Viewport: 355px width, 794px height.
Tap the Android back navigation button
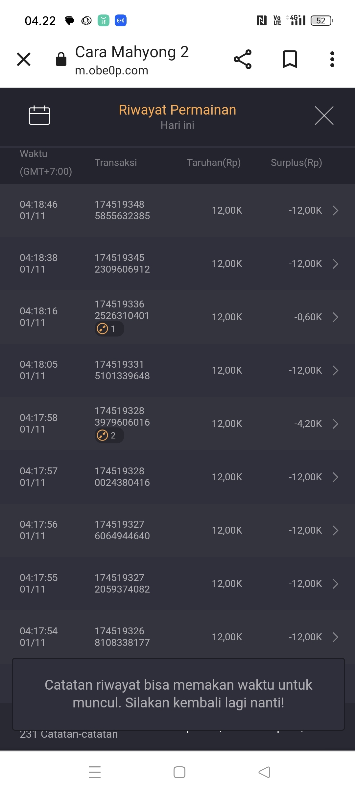point(264,772)
